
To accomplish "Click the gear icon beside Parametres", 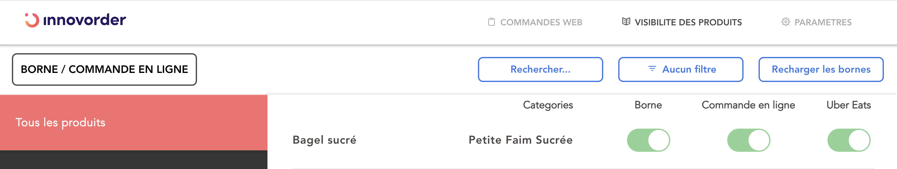I will click(x=786, y=22).
